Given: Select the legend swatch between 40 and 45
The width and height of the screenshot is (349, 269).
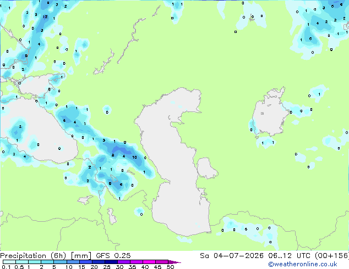Looking at the screenshot, I should click(x=149, y=262).
